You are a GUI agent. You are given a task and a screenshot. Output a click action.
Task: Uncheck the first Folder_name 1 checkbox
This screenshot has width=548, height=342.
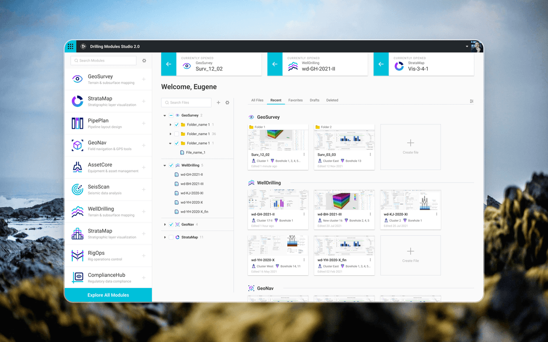click(177, 125)
